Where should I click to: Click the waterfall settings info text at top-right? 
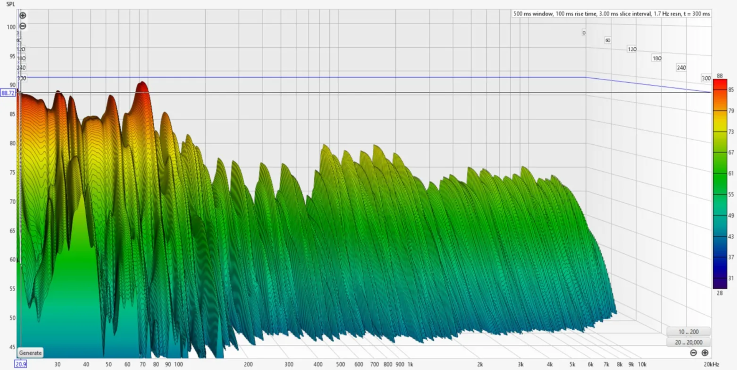[x=611, y=14]
